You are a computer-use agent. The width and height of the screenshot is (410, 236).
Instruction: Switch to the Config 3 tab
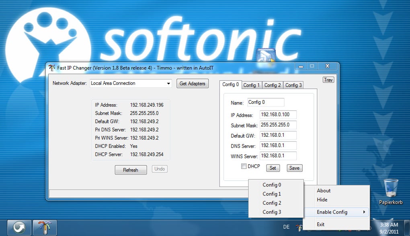pyautogui.click(x=293, y=85)
